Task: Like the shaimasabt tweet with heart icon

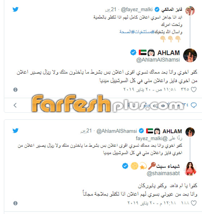Action: [x=194, y=203]
